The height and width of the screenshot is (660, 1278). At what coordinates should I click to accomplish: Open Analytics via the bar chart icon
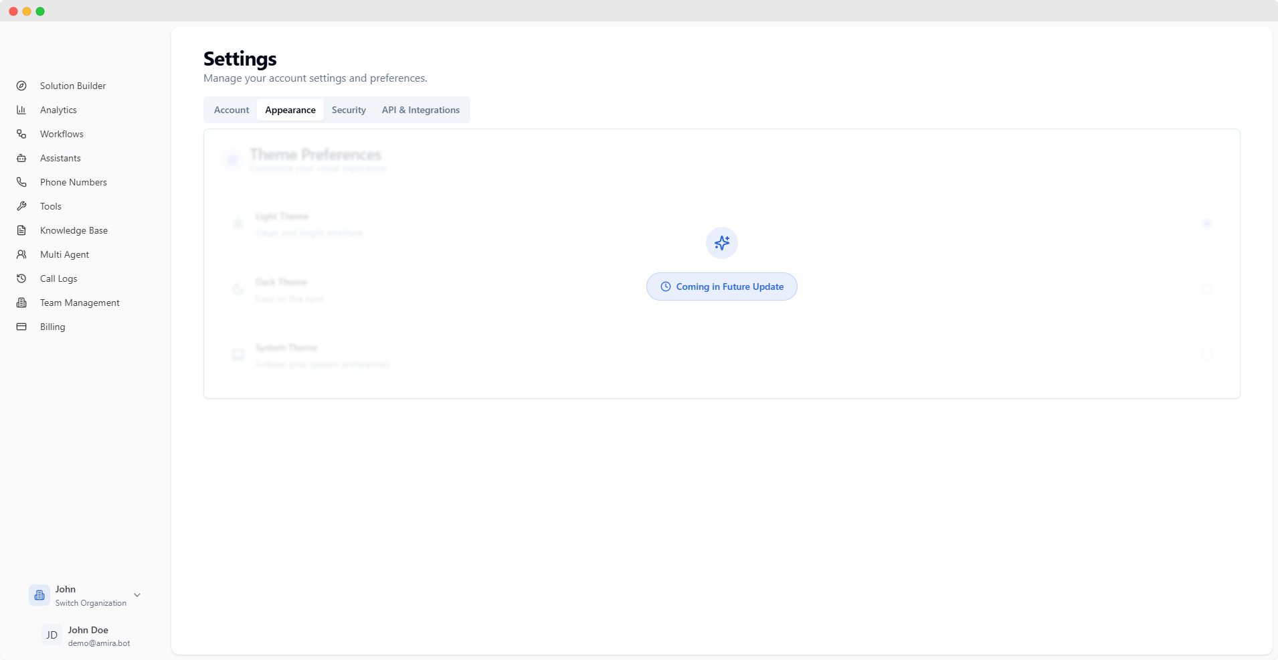pyautogui.click(x=22, y=110)
